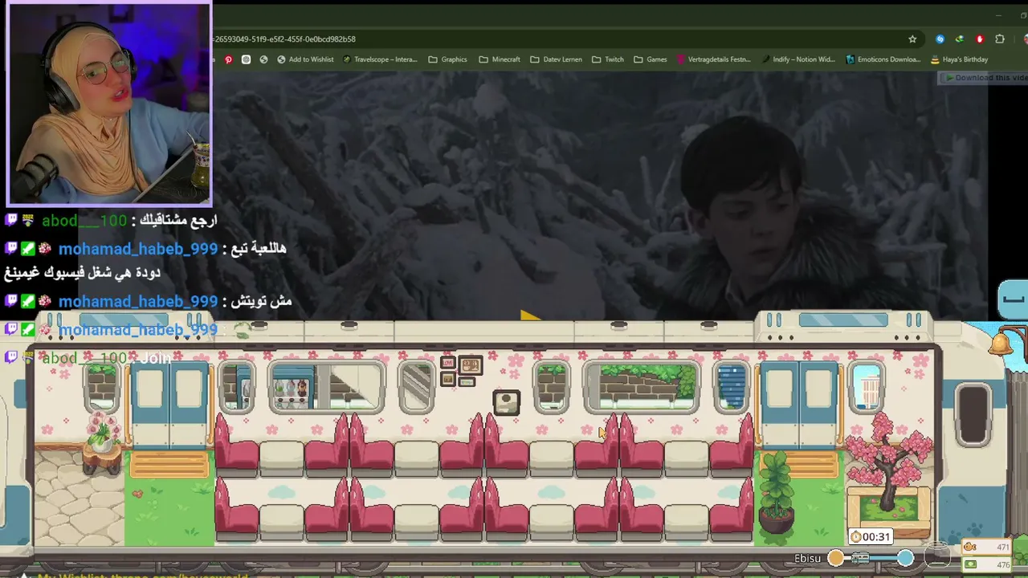Image resolution: width=1028 pixels, height=578 pixels.
Task: Open the Emoticons Downloa... bookmark
Action: pyautogui.click(x=883, y=59)
